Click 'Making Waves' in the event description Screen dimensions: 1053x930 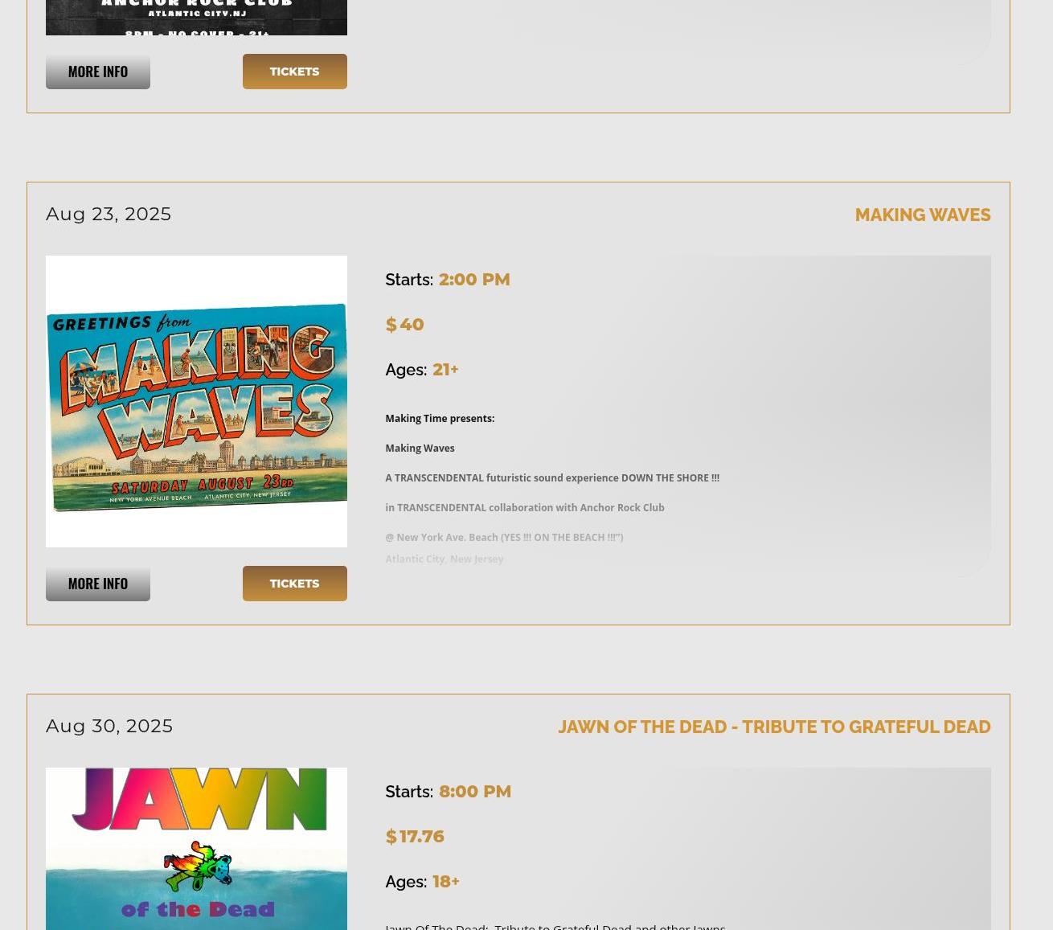coord(420,448)
